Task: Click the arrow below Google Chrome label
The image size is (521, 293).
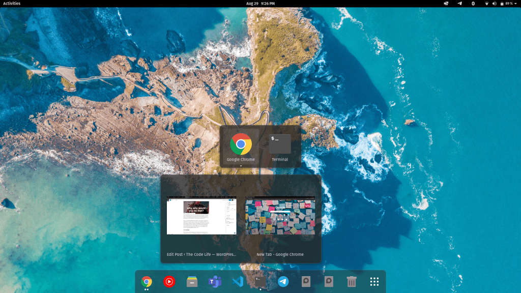Action: (241, 165)
